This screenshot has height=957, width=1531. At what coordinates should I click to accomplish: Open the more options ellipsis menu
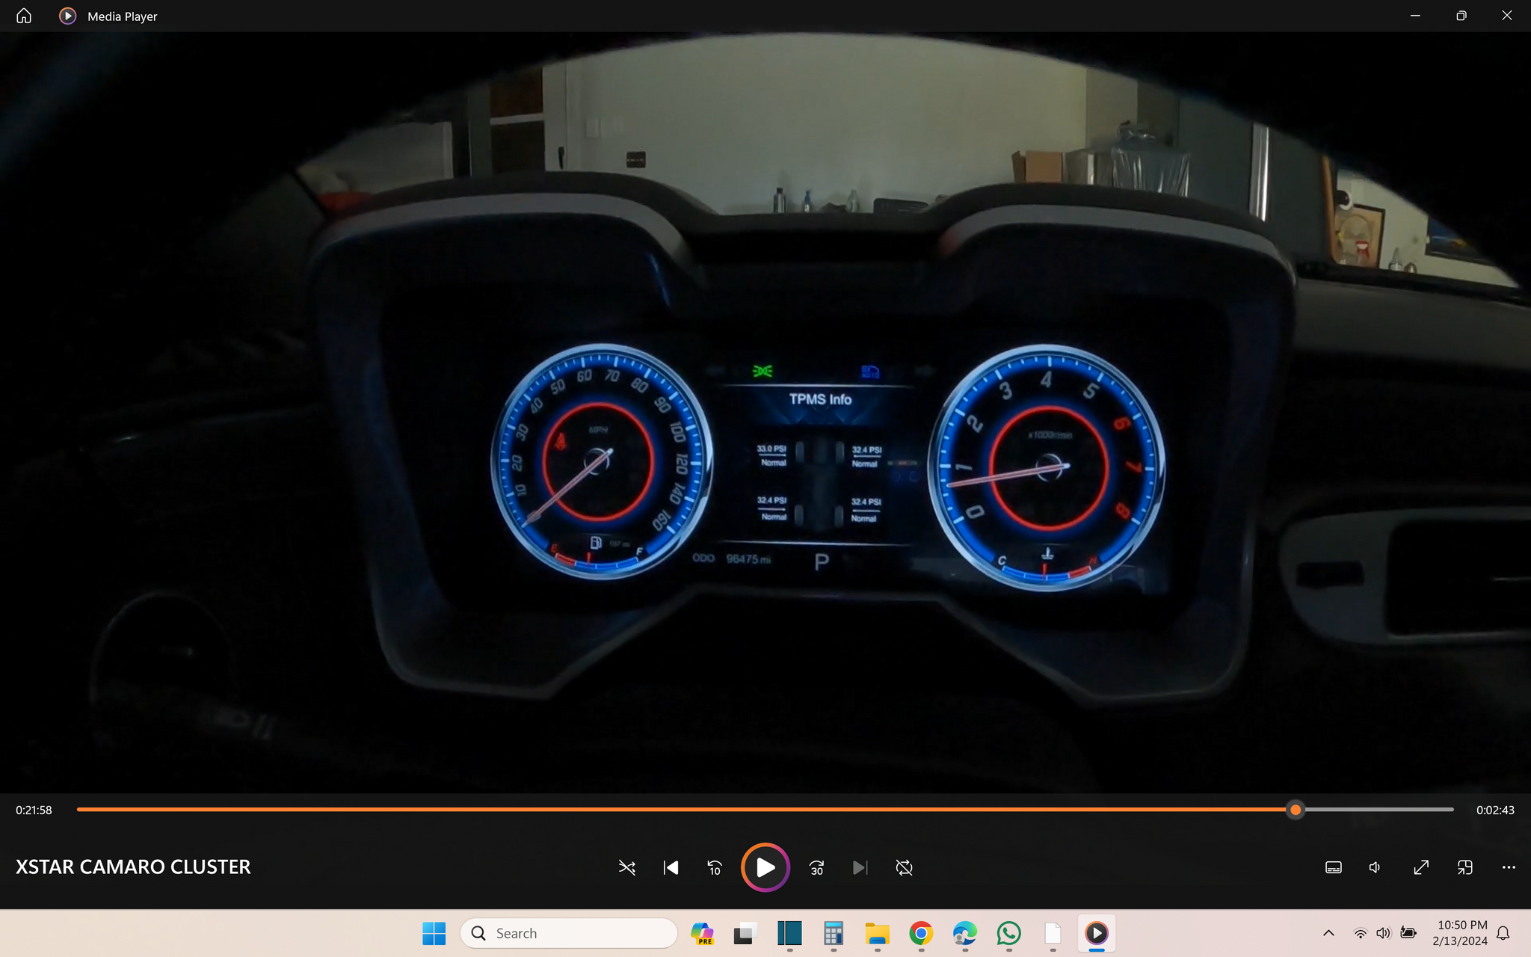1509,867
